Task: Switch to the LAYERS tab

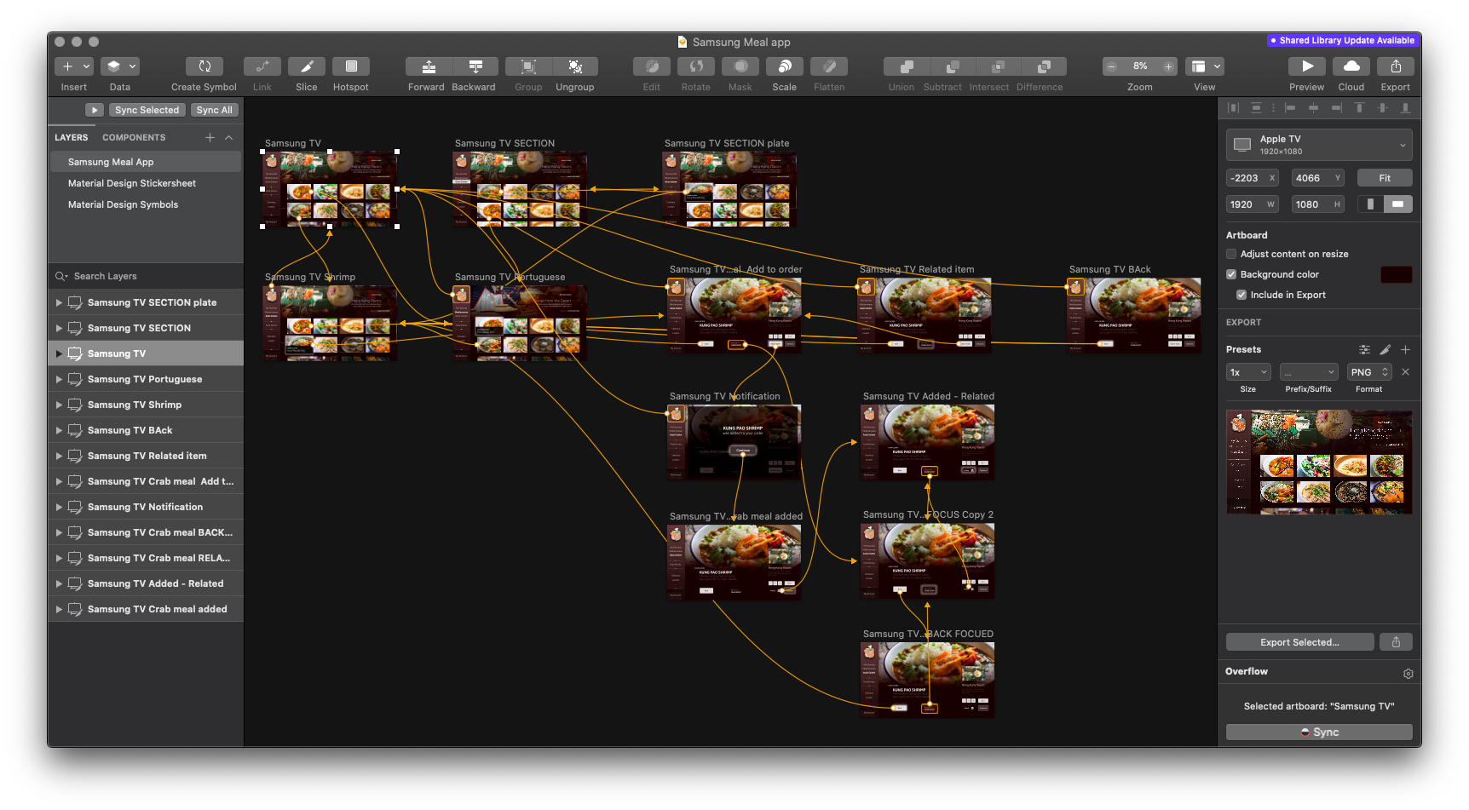Action: click(x=72, y=137)
